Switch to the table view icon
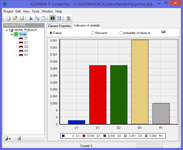 click(x=59, y=18)
